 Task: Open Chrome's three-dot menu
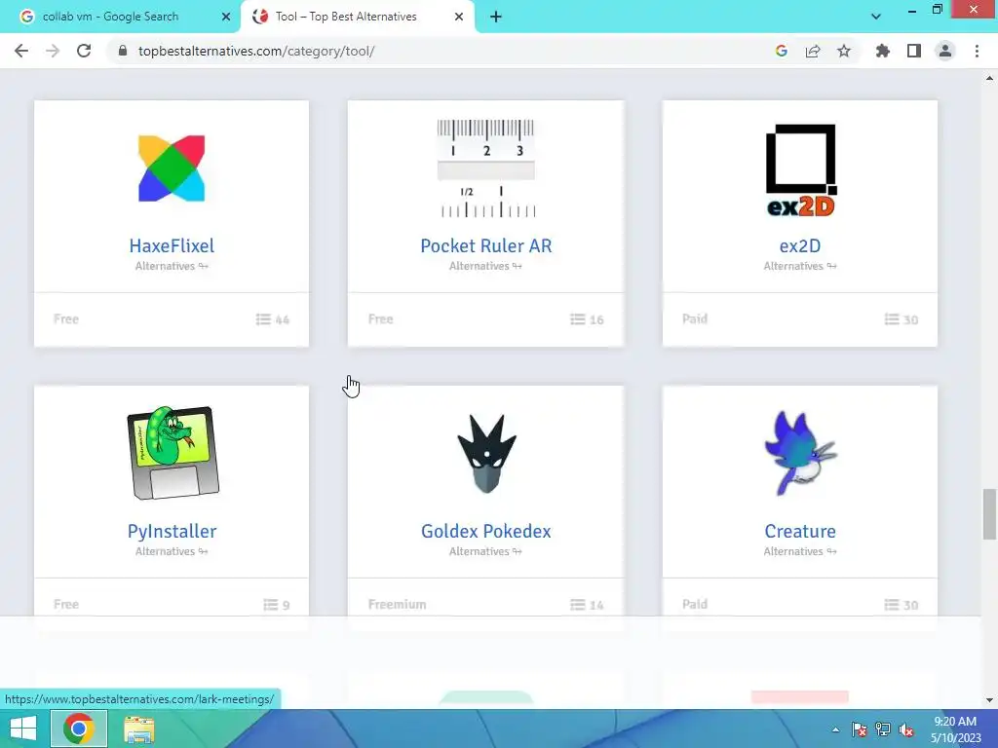tap(977, 51)
